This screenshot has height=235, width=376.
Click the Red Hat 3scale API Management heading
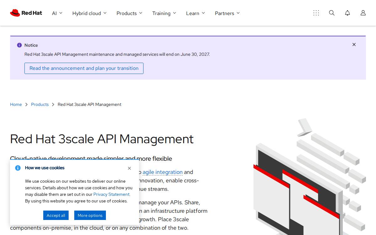point(102,139)
